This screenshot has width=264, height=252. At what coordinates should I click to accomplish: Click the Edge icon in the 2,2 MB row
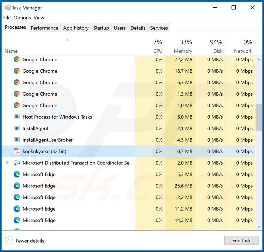pos(17,197)
